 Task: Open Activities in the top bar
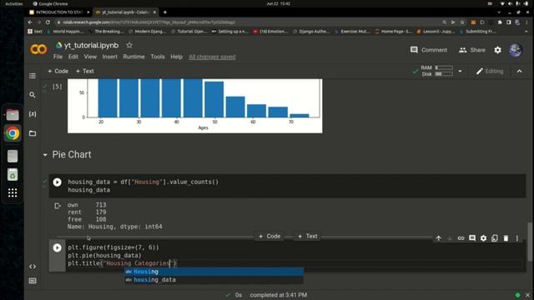pos(13,3)
